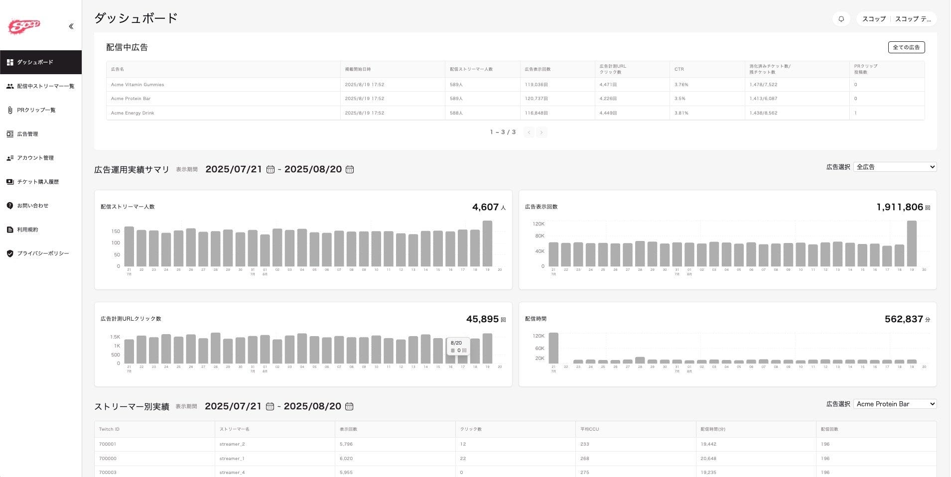
Task: Open PRクリップ一覧 in the sidebar
Action: click(x=36, y=110)
